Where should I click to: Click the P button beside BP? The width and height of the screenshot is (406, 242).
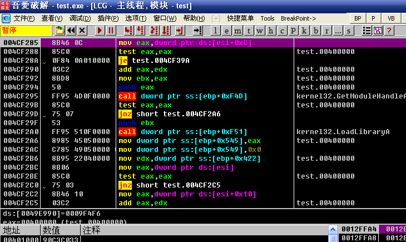click(x=373, y=18)
